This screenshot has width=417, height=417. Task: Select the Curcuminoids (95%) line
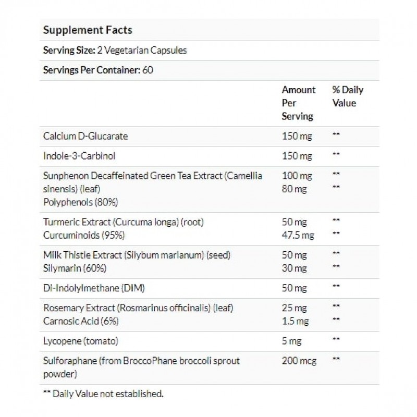coord(84,235)
